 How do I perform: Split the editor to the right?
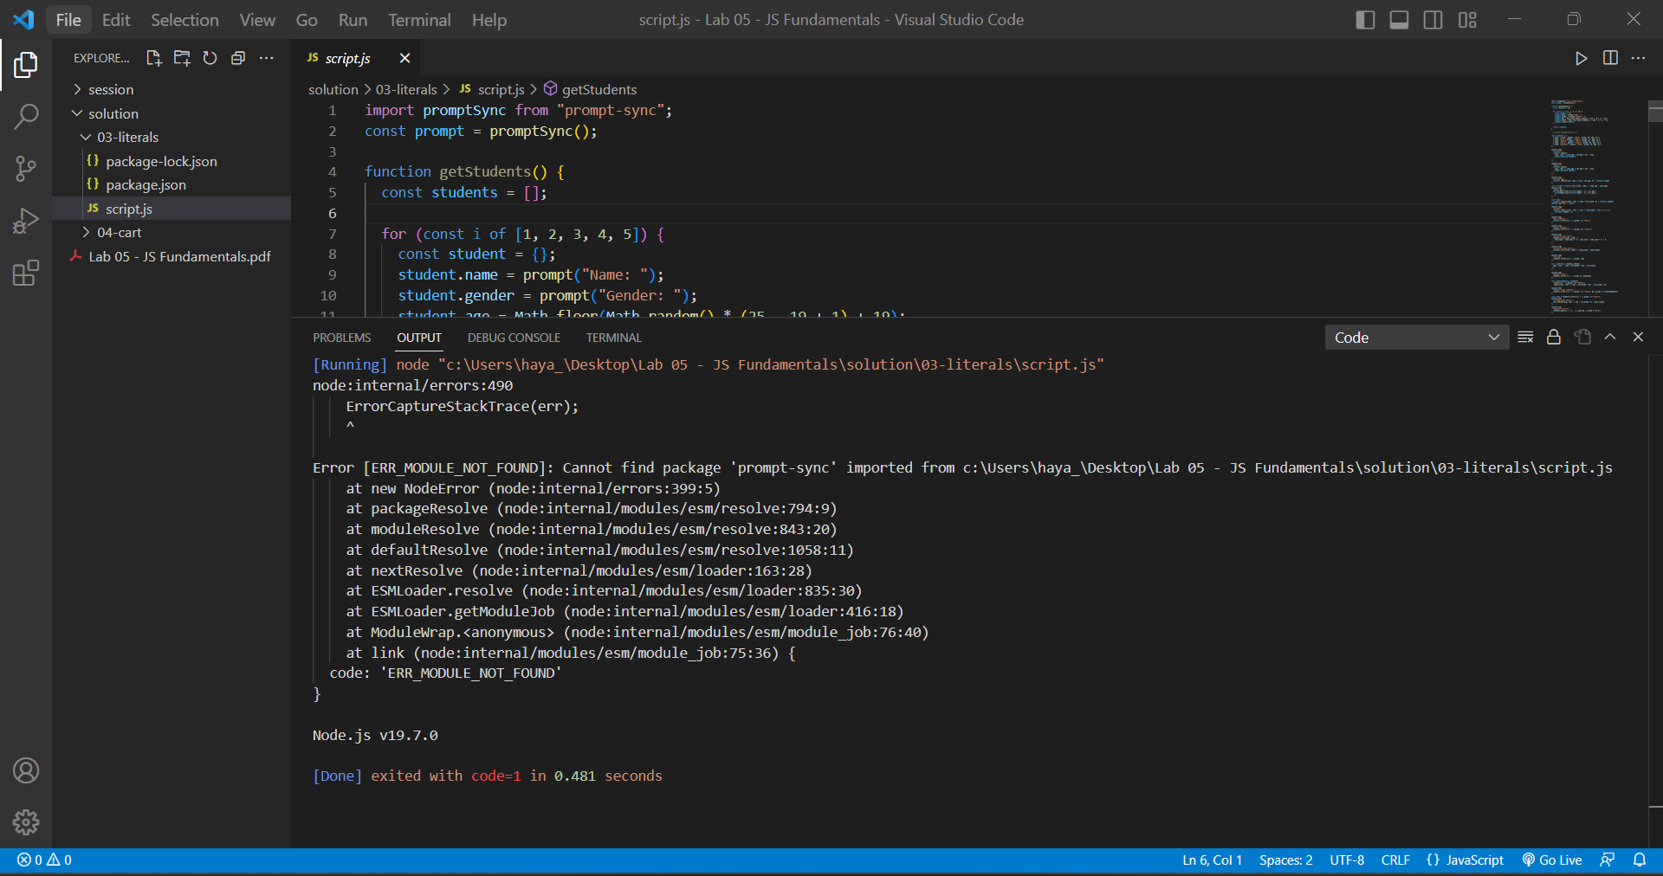[x=1610, y=58]
